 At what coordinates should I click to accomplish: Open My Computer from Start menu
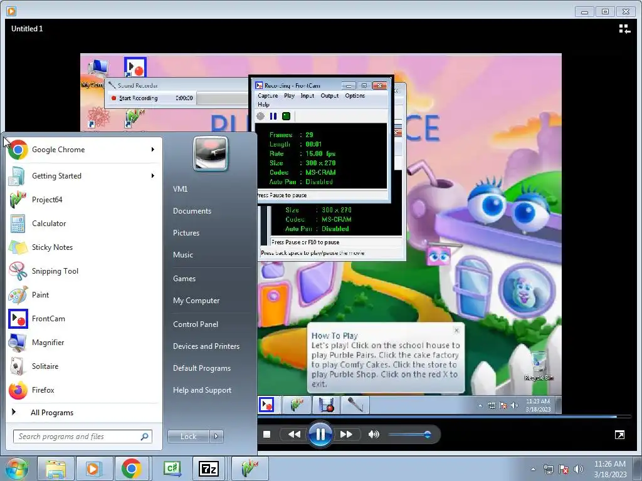pos(196,301)
